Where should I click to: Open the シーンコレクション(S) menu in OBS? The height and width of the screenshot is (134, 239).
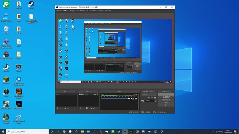point(91,10)
